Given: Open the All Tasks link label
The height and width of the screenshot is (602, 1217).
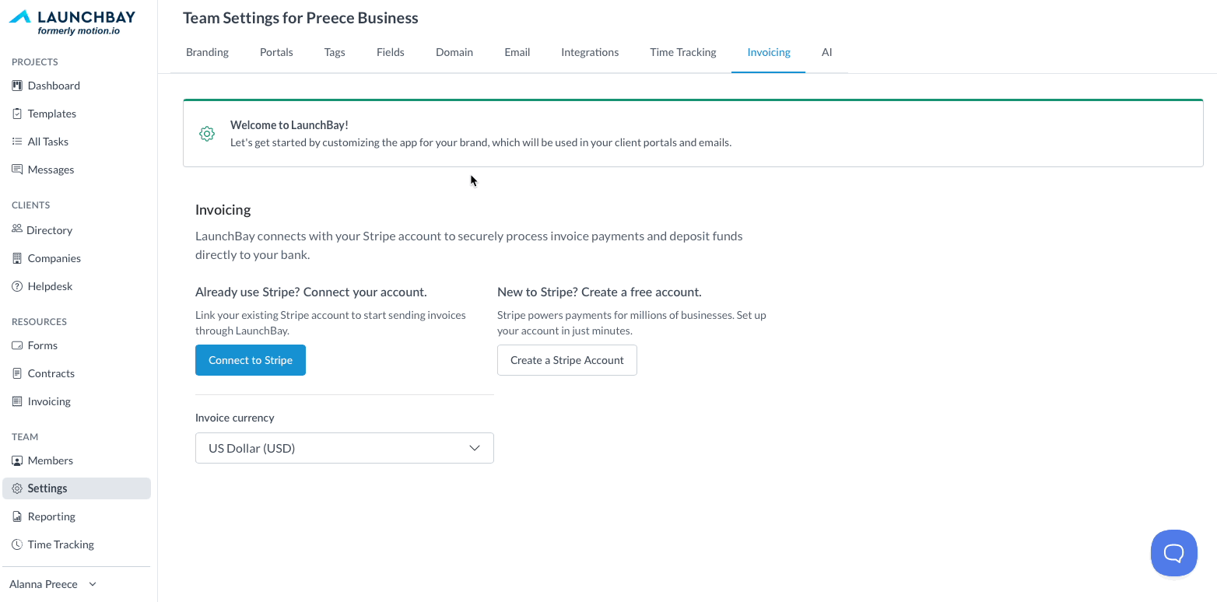Looking at the screenshot, I should (x=48, y=142).
